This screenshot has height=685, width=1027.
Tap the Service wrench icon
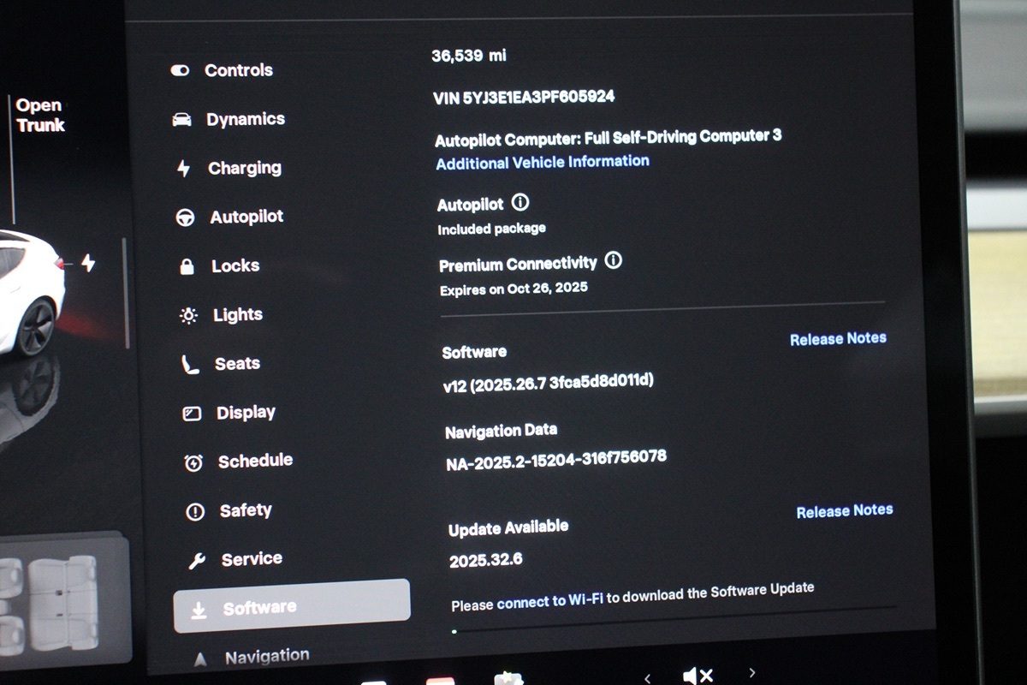click(x=196, y=561)
